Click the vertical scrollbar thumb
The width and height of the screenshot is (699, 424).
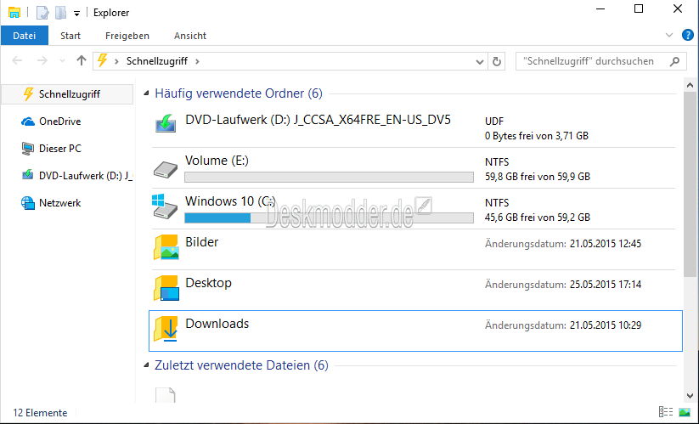[690, 184]
